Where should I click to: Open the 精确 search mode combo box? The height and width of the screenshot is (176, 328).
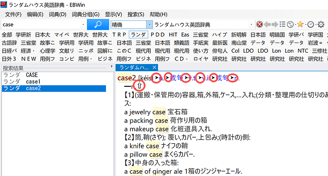[132, 25]
